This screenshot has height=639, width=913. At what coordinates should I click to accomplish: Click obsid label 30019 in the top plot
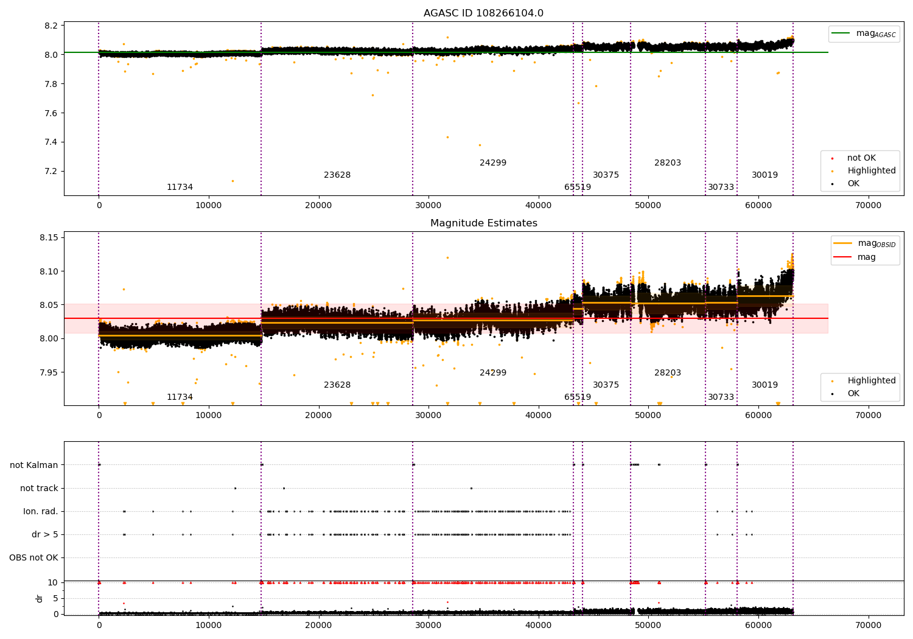coord(764,175)
